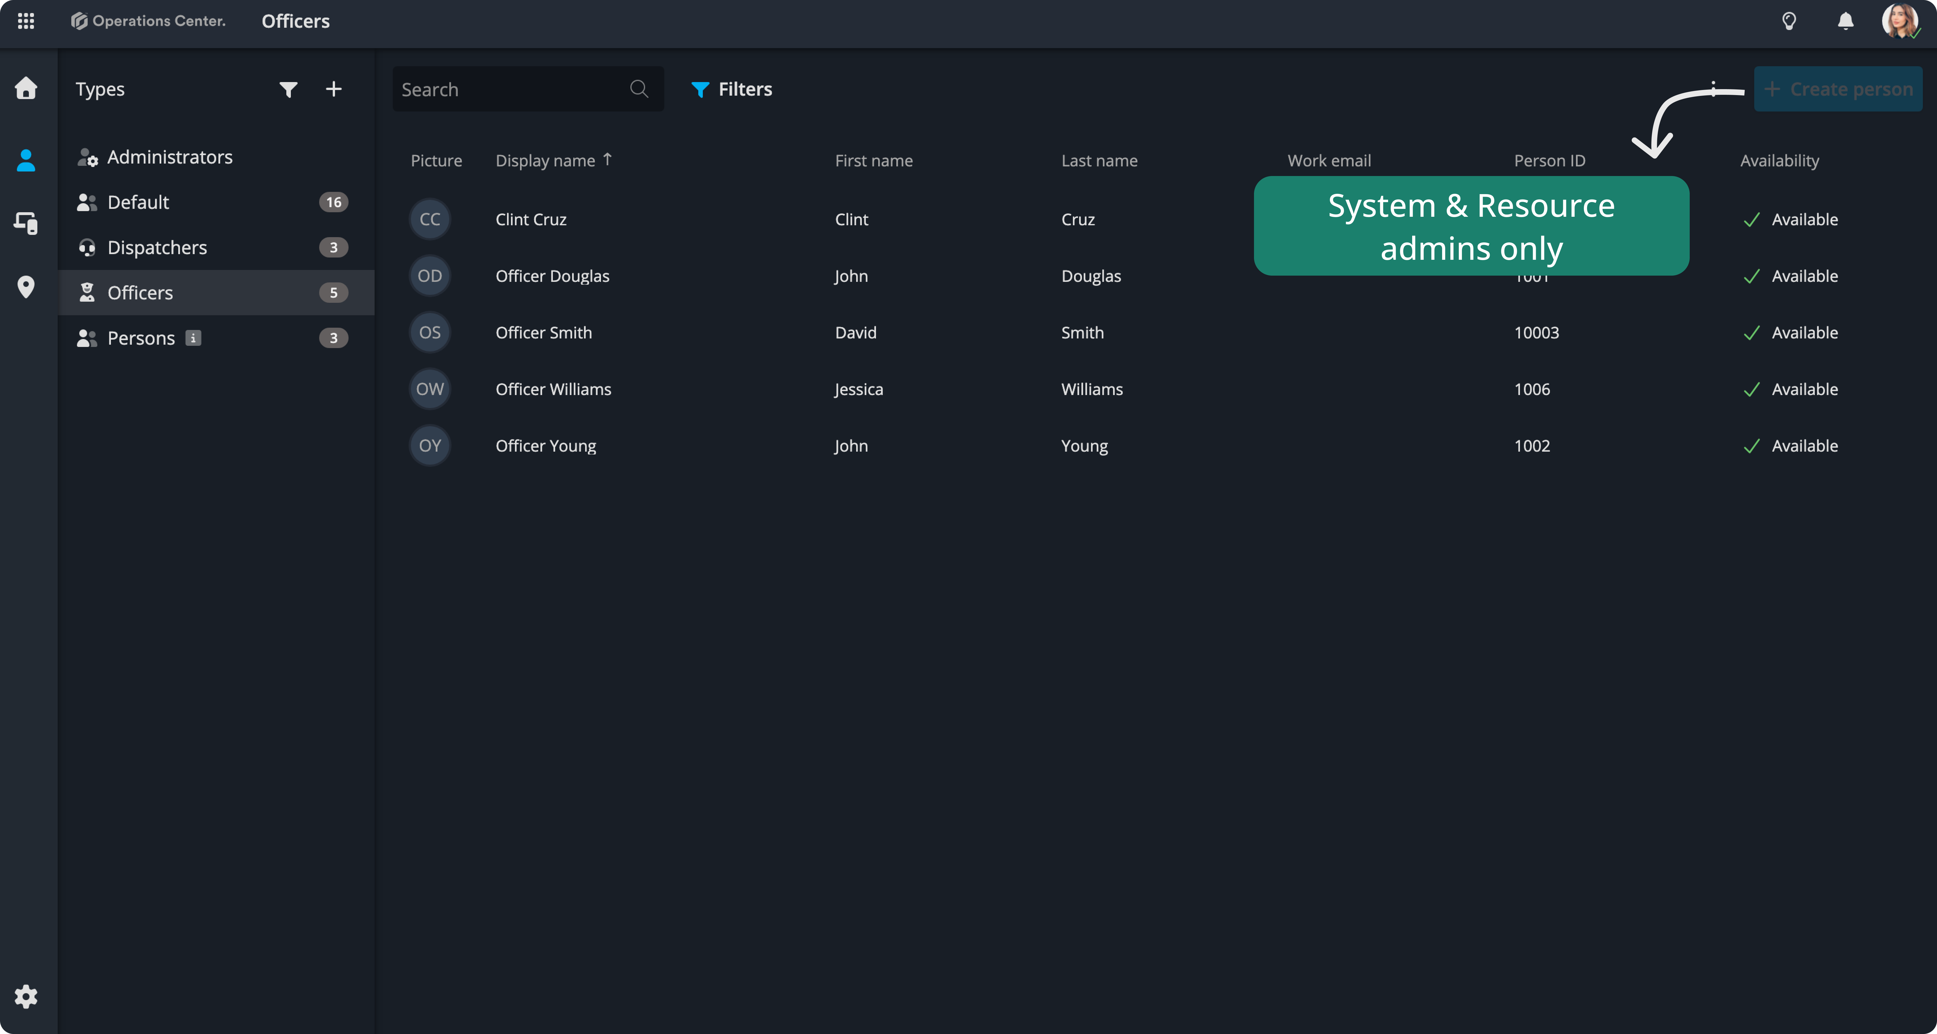Click Clint Cruz CC avatar thumbnail

click(429, 219)
